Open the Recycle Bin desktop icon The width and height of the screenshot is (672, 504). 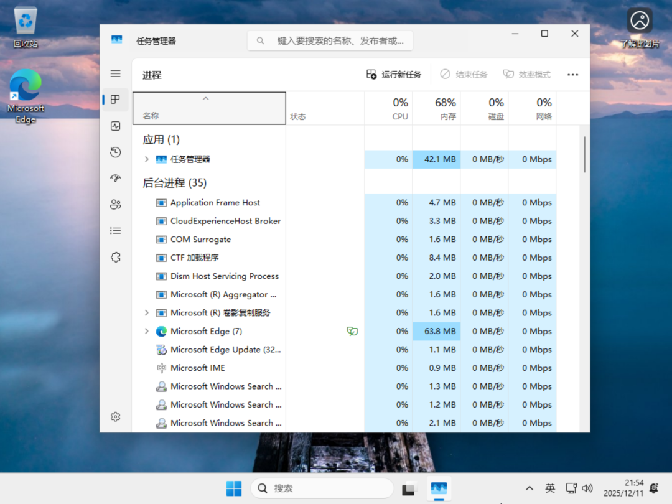tap(26, 27)
